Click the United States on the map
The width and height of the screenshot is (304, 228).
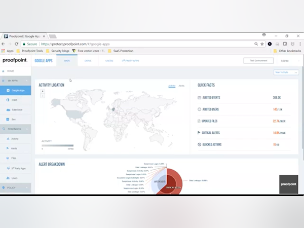point(75,114)
